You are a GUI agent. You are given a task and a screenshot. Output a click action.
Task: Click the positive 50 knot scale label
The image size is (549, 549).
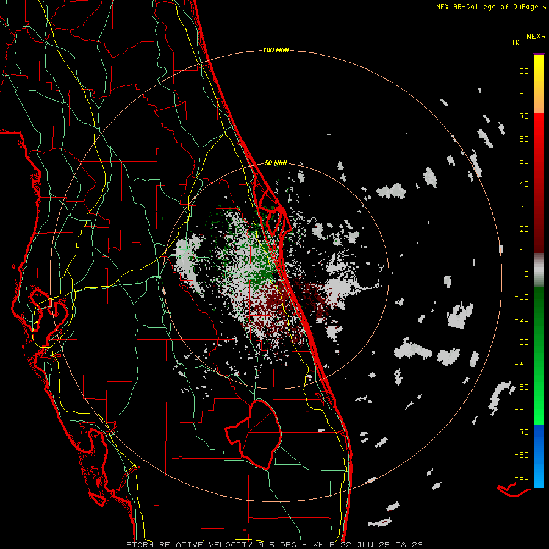coord(524,162)
